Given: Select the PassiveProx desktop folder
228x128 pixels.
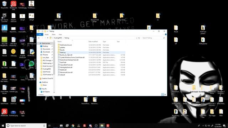Looking at the screenshot, I should (85, 101).
